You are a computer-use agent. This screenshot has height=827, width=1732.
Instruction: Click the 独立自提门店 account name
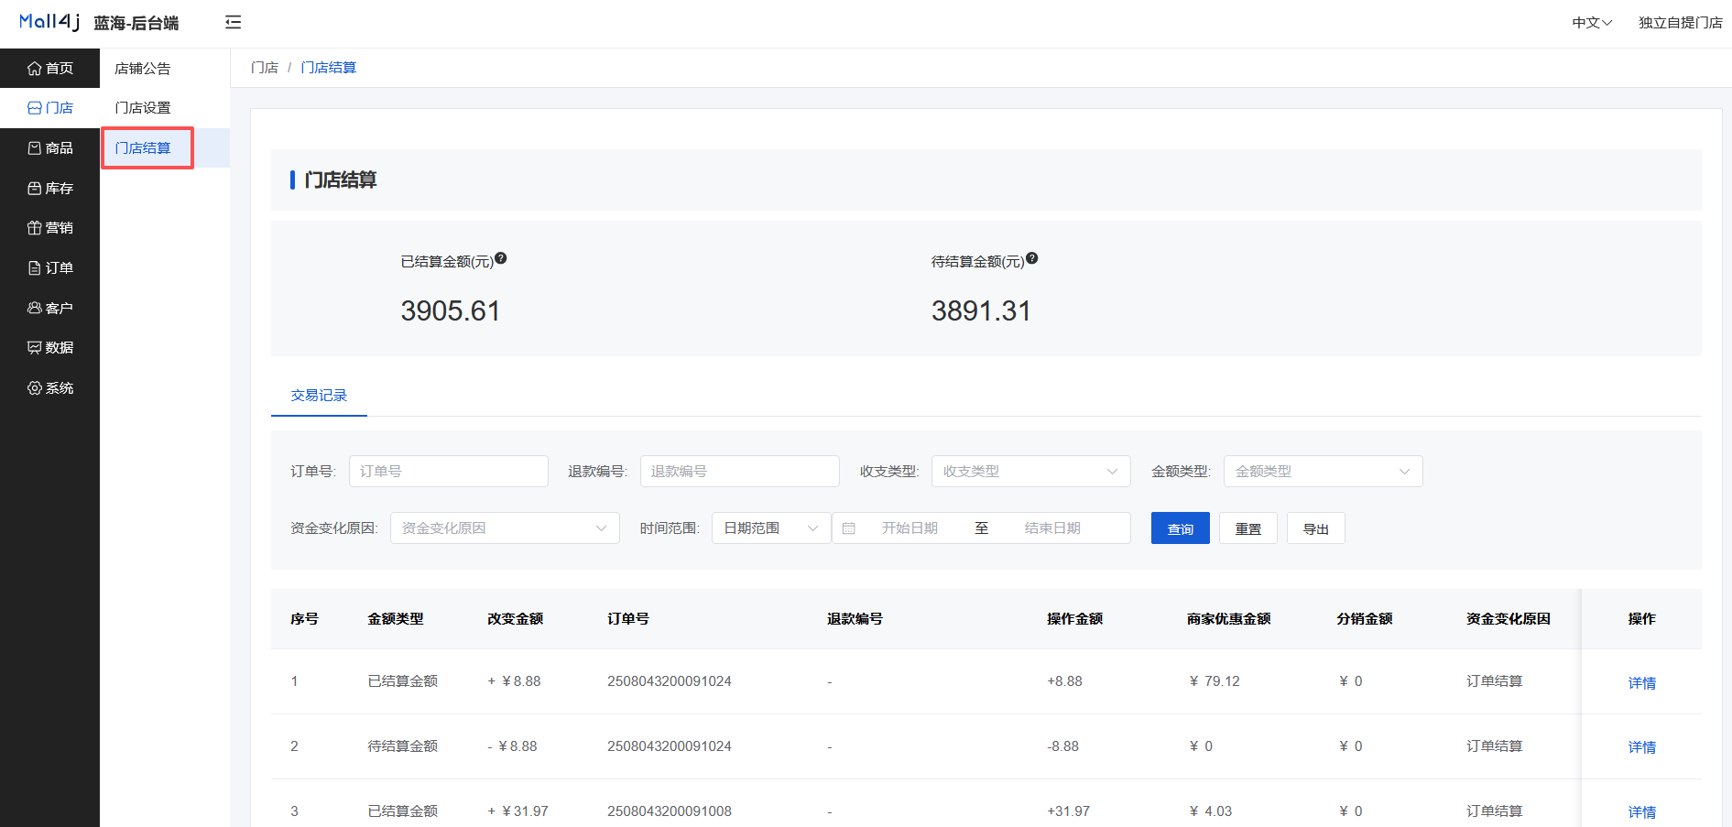click(1680, 23)
